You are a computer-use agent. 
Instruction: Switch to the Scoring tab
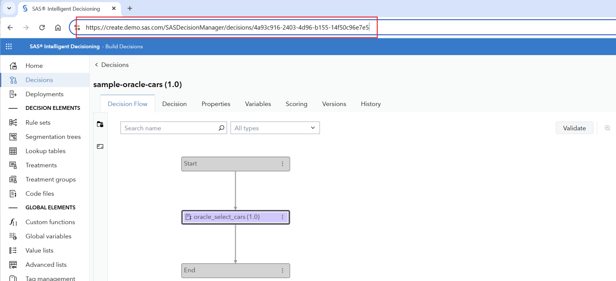click(x=296, y=104)
